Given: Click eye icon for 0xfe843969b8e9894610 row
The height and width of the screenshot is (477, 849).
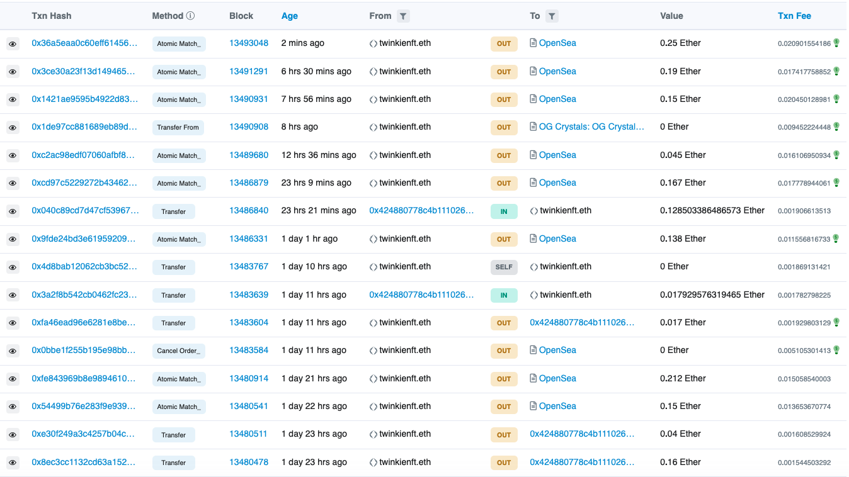Looking at the screenshot, I should tap(13, 379).
